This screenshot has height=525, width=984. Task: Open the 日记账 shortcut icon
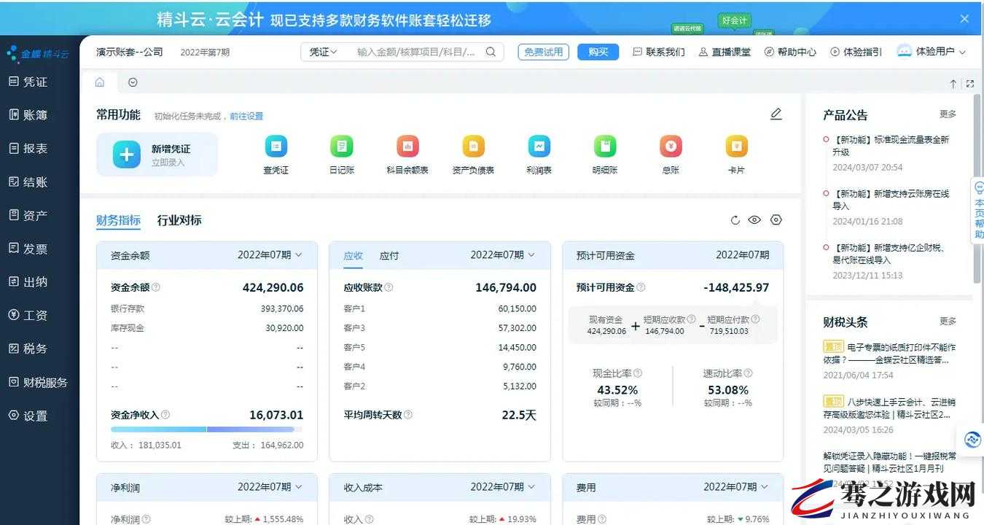[x=341, y=147]
